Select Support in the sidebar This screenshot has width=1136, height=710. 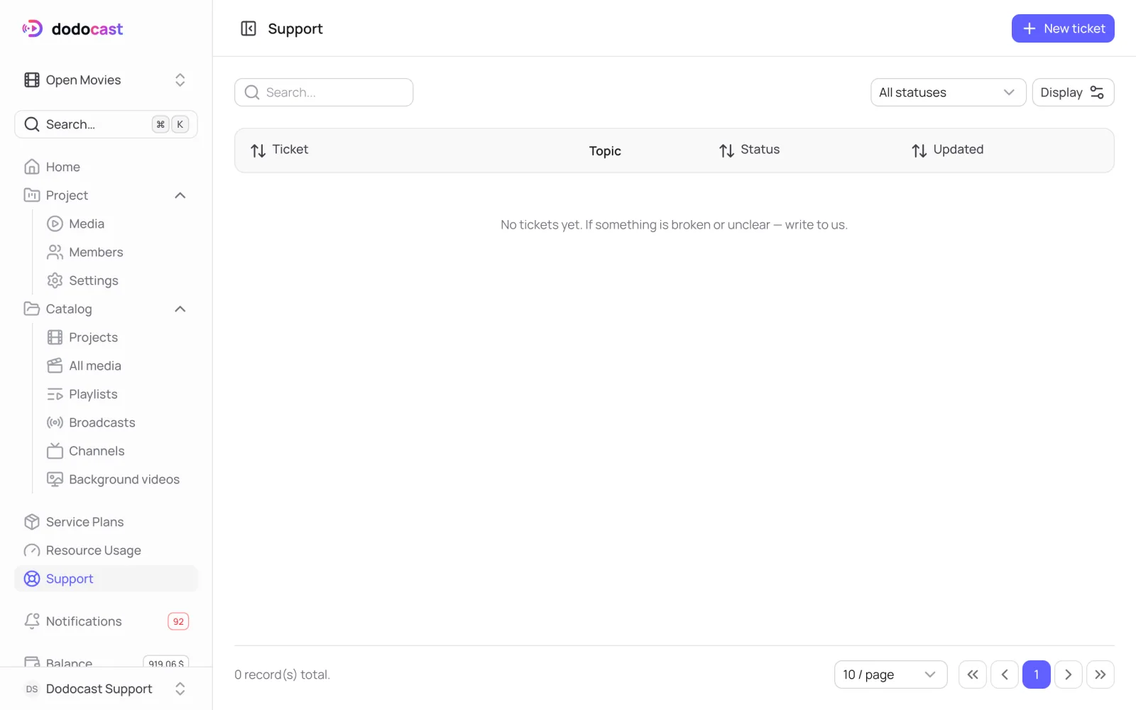[106, 579]
